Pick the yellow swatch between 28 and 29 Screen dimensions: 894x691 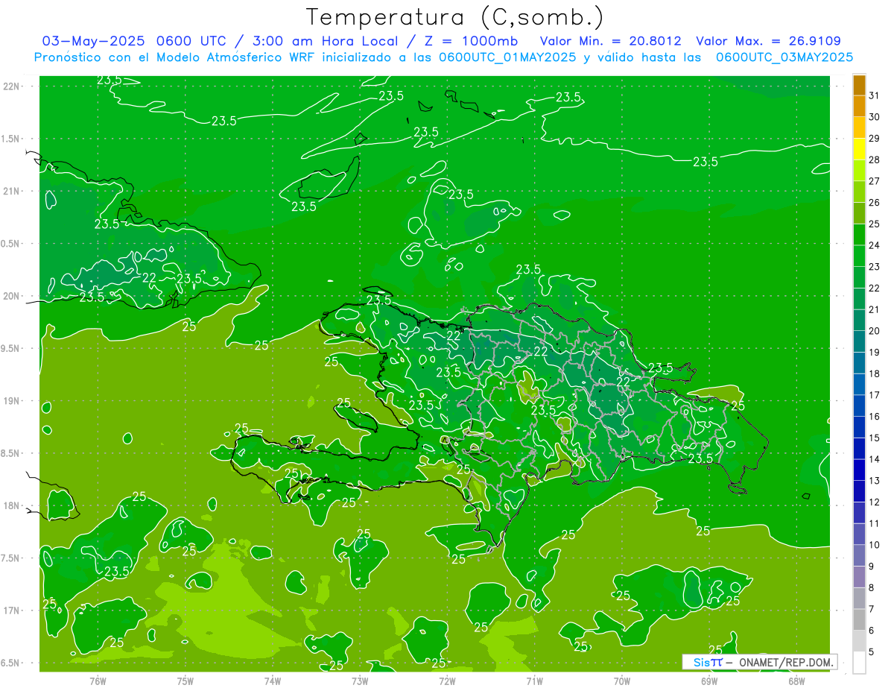tap(859, 149)
